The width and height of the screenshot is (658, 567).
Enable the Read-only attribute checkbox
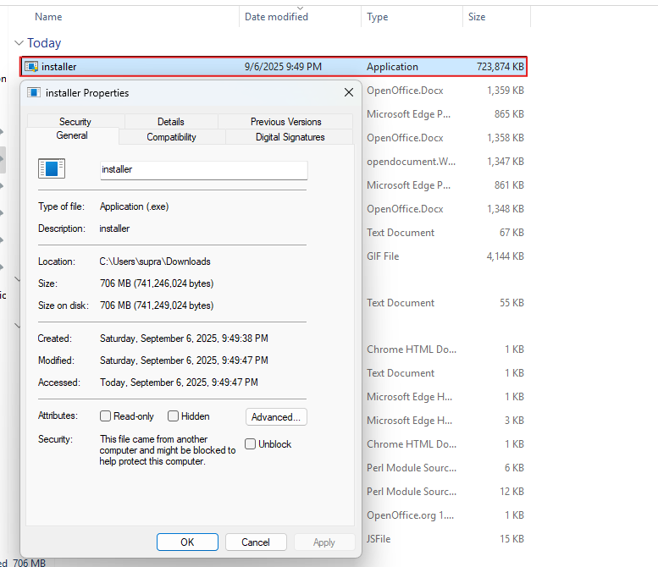click(106, 416)
